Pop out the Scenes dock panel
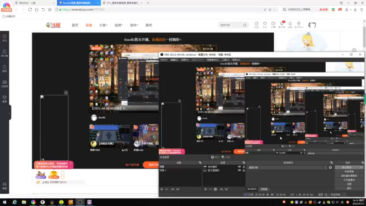This screenshot has width=366, height=206. click(x=200, y=163)
